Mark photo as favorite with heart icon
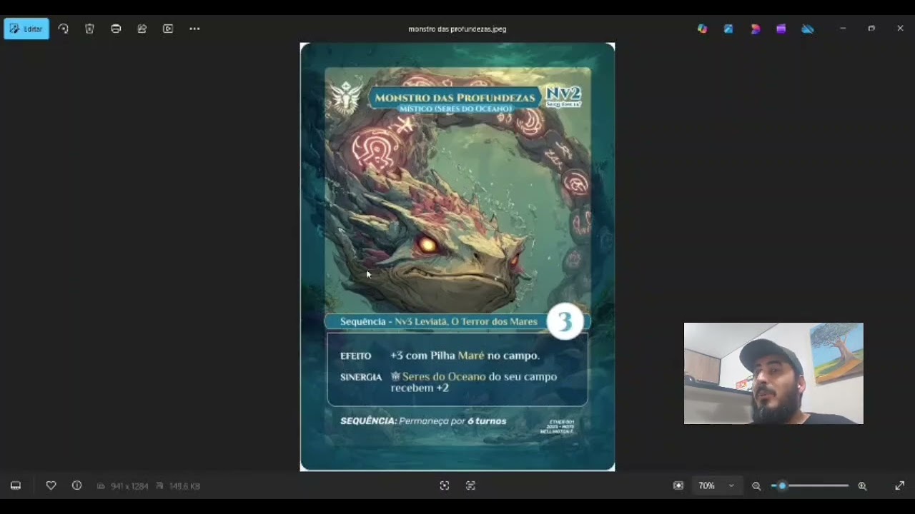Viewport: 915px width, 514px height. click(x=51, y=485)
